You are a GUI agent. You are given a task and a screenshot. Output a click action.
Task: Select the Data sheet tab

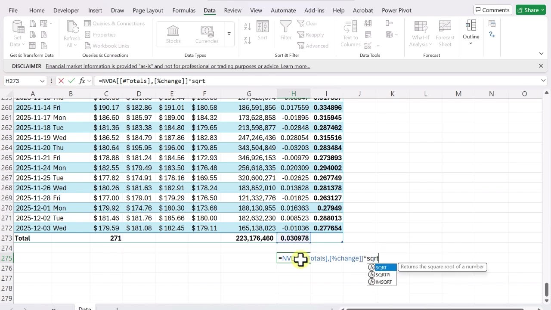84,308
